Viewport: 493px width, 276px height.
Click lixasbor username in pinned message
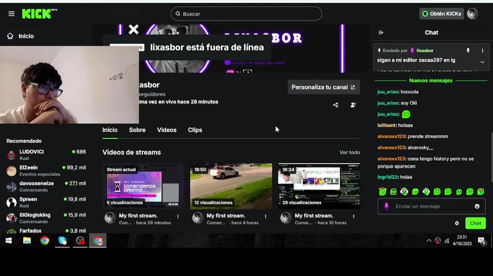coord(425,51)
